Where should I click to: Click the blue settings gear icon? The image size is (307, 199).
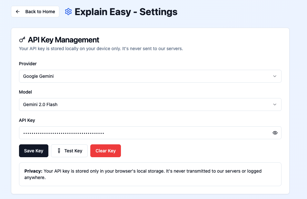68,11
